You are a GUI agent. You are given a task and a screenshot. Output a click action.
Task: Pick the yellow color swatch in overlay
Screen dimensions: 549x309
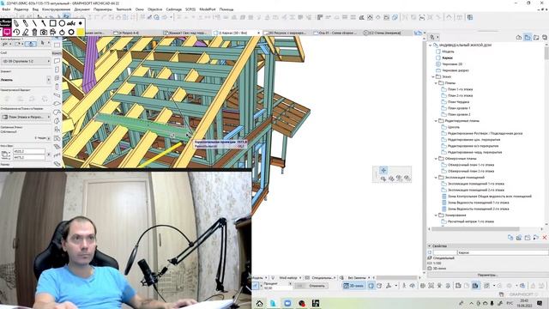click(80, 32)
